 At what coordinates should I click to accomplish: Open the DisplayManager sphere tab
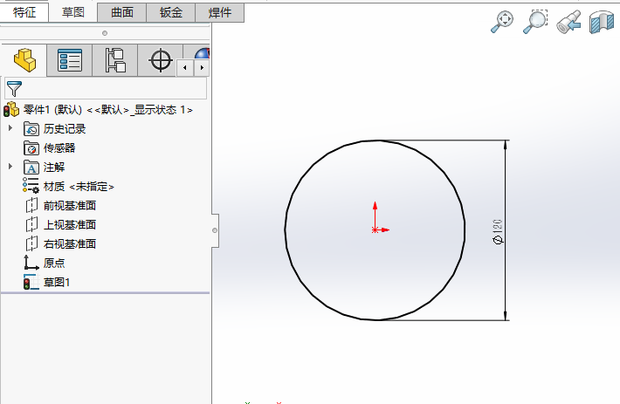pyautogui.click(x=202, y=53)
